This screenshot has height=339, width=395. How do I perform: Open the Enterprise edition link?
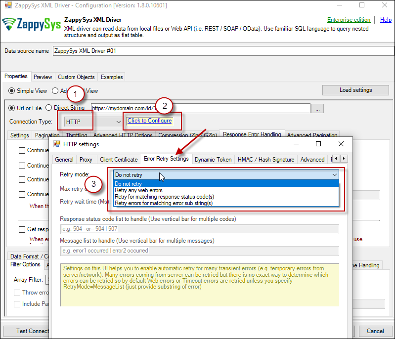coord(349,20)
